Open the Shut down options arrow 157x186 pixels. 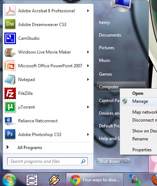coord(126,161)
